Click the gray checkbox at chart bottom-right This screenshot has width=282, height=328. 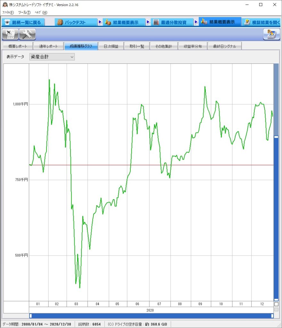(x=276, y=309)
